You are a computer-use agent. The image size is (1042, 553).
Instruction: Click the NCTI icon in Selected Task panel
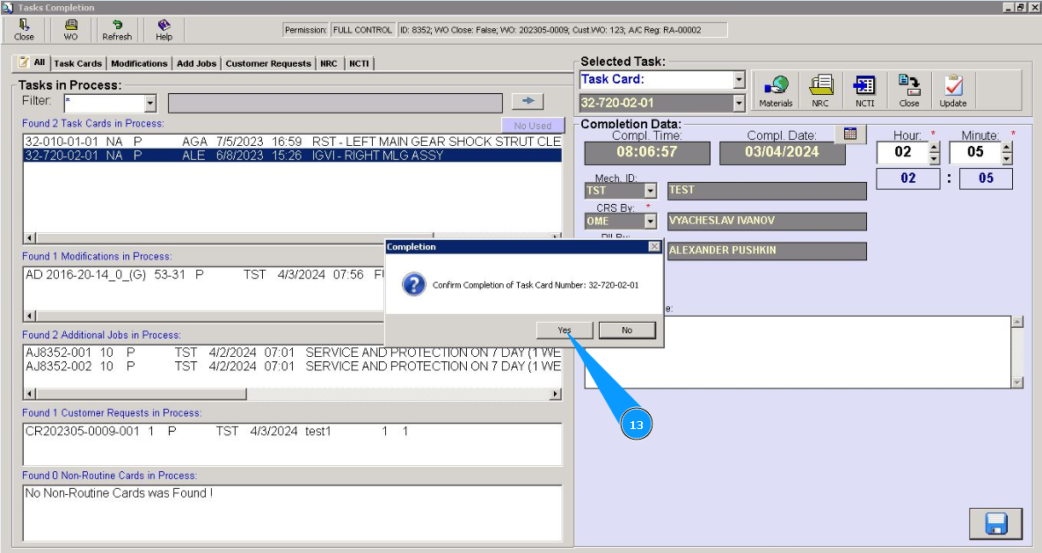pyautogui.click(x=864, y=91)
